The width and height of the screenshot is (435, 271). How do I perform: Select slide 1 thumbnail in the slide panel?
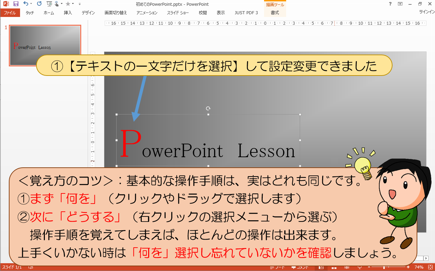pos(45,45)
